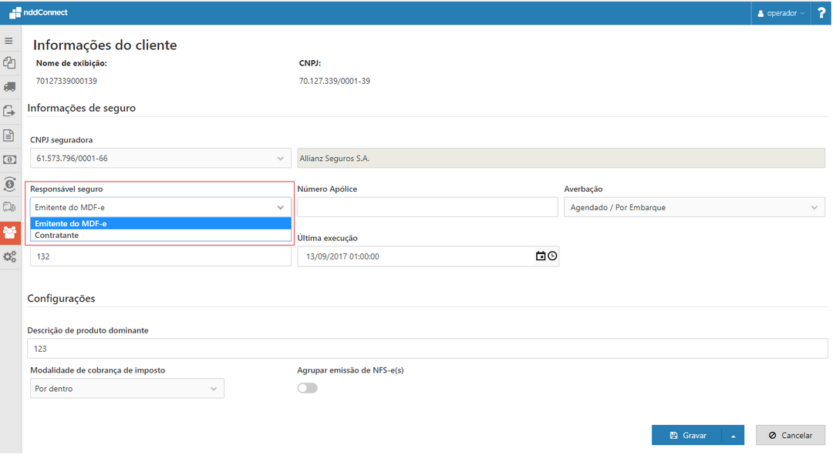
Task: Open the help question mark icon
Action: coord(821,13)
